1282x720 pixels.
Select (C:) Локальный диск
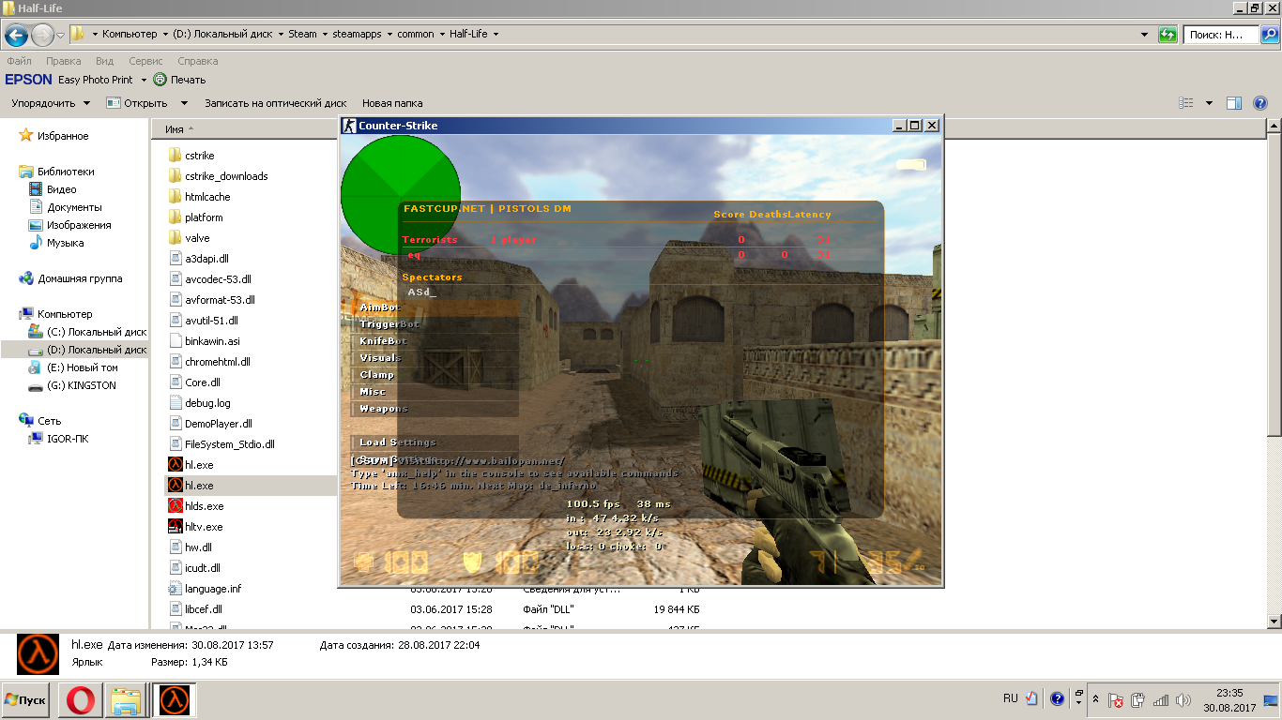pos(96,332)
